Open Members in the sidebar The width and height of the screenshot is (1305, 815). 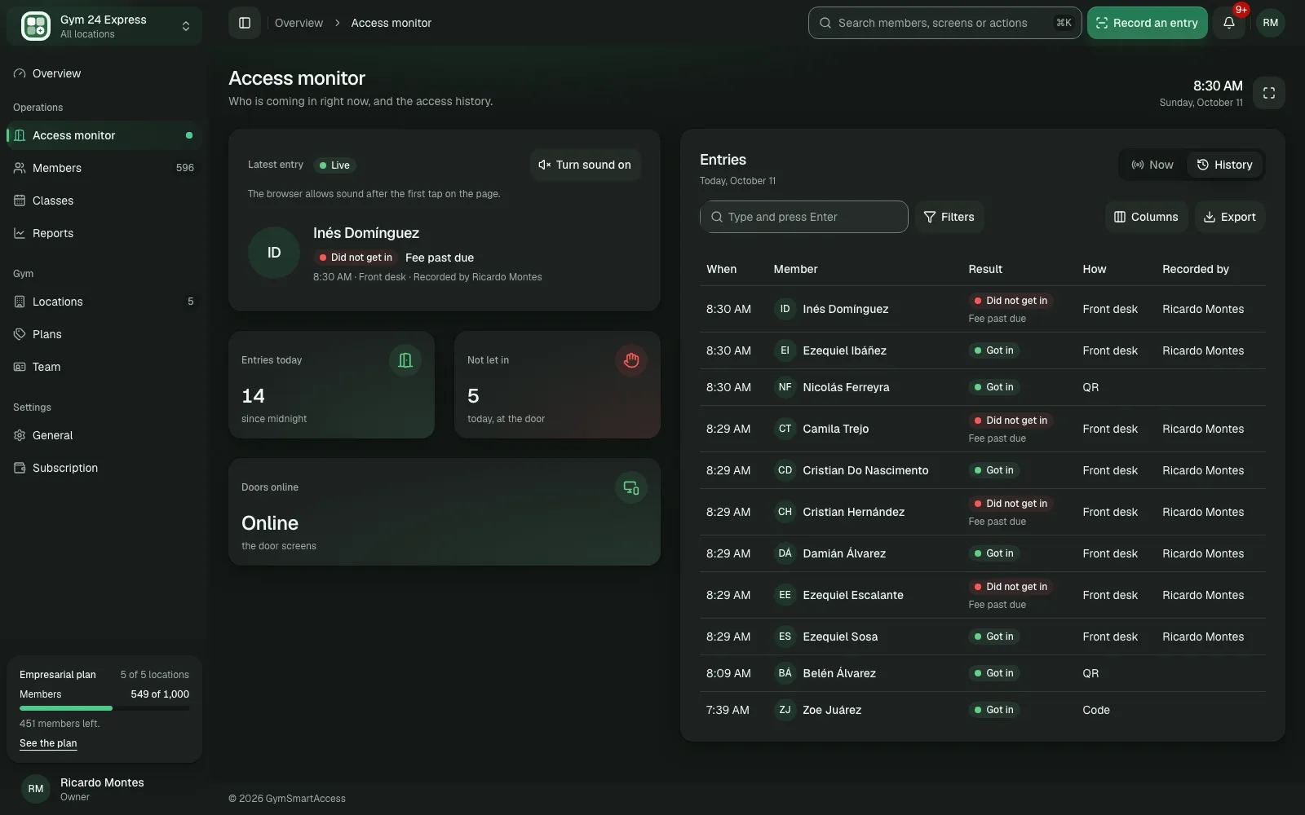click(x=104, y=168)
